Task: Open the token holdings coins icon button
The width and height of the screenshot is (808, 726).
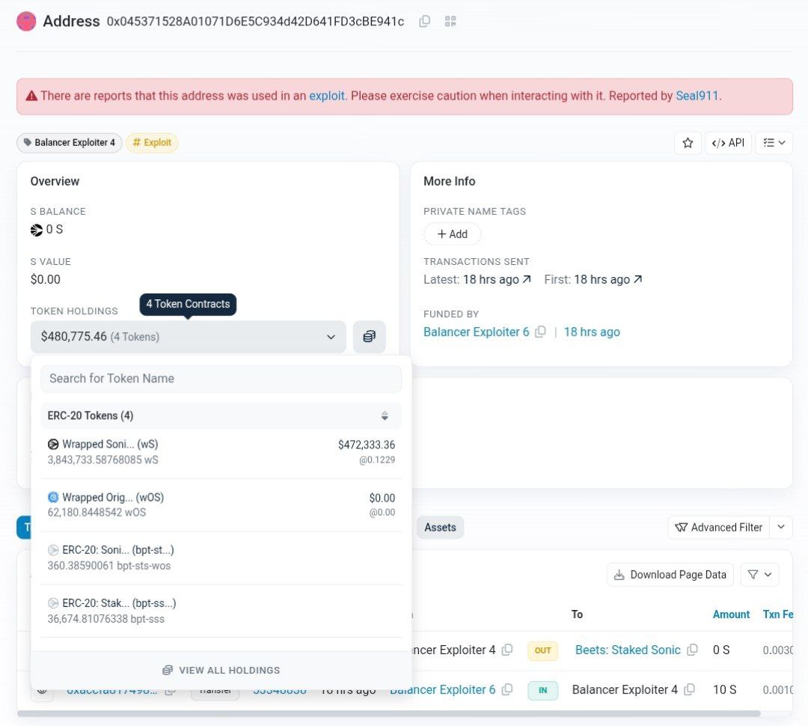Action: 369,337
